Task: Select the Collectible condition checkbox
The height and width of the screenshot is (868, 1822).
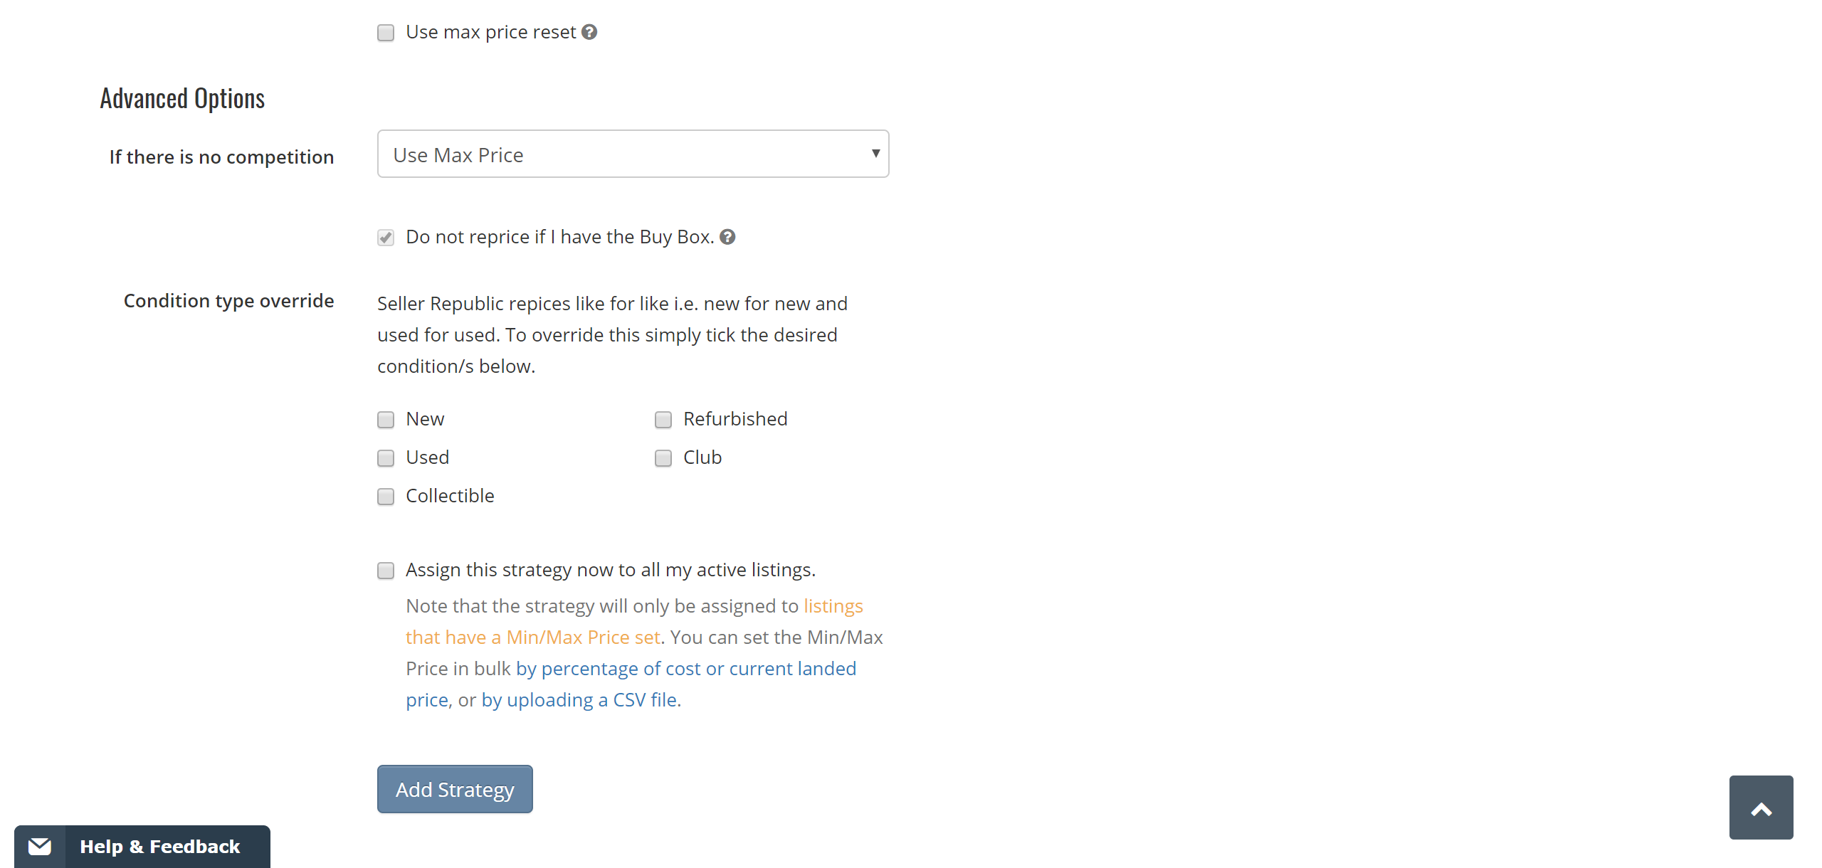Action: (386, 497)
